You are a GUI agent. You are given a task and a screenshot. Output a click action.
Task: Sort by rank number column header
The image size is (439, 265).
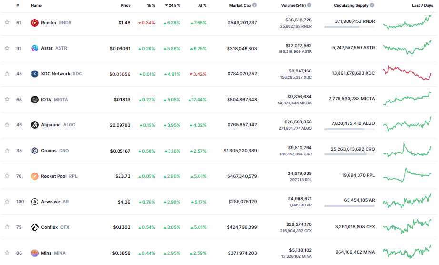click(17, 5)
